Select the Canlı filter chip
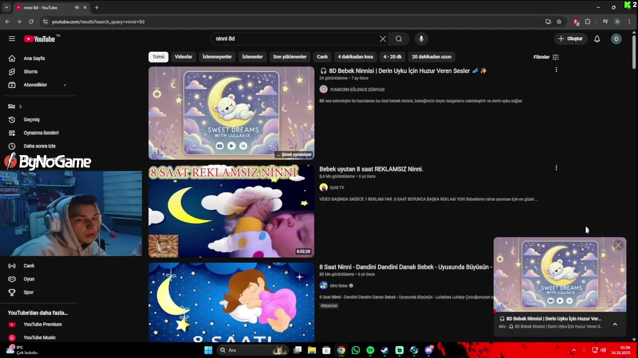This screenshot has width=638, height=358. coord(322,57)
